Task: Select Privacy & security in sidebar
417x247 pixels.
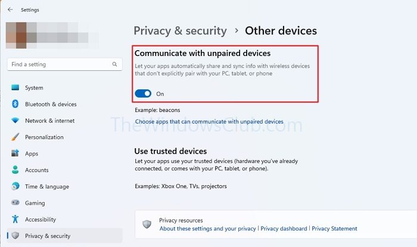Action: click(x=47, y=236)
